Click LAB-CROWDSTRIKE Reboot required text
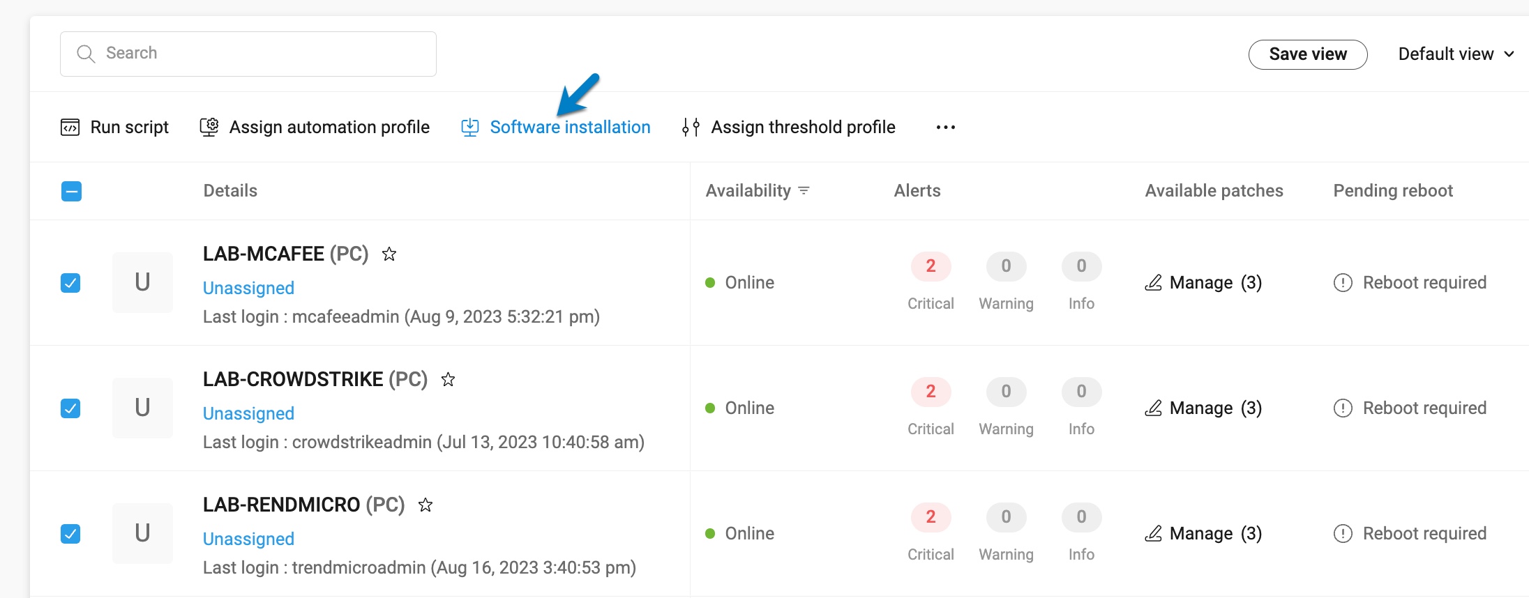 pyautogui.click(x=1424, y=408)
